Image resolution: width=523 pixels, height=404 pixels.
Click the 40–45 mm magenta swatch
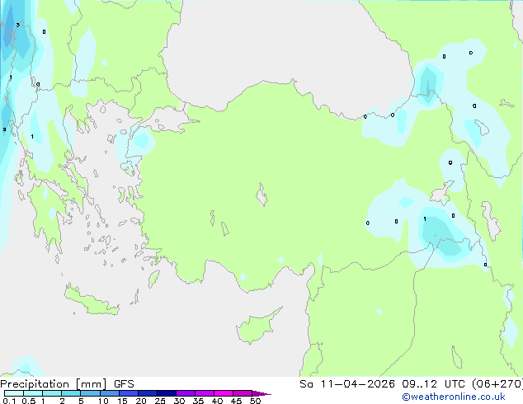pos(224,393)
